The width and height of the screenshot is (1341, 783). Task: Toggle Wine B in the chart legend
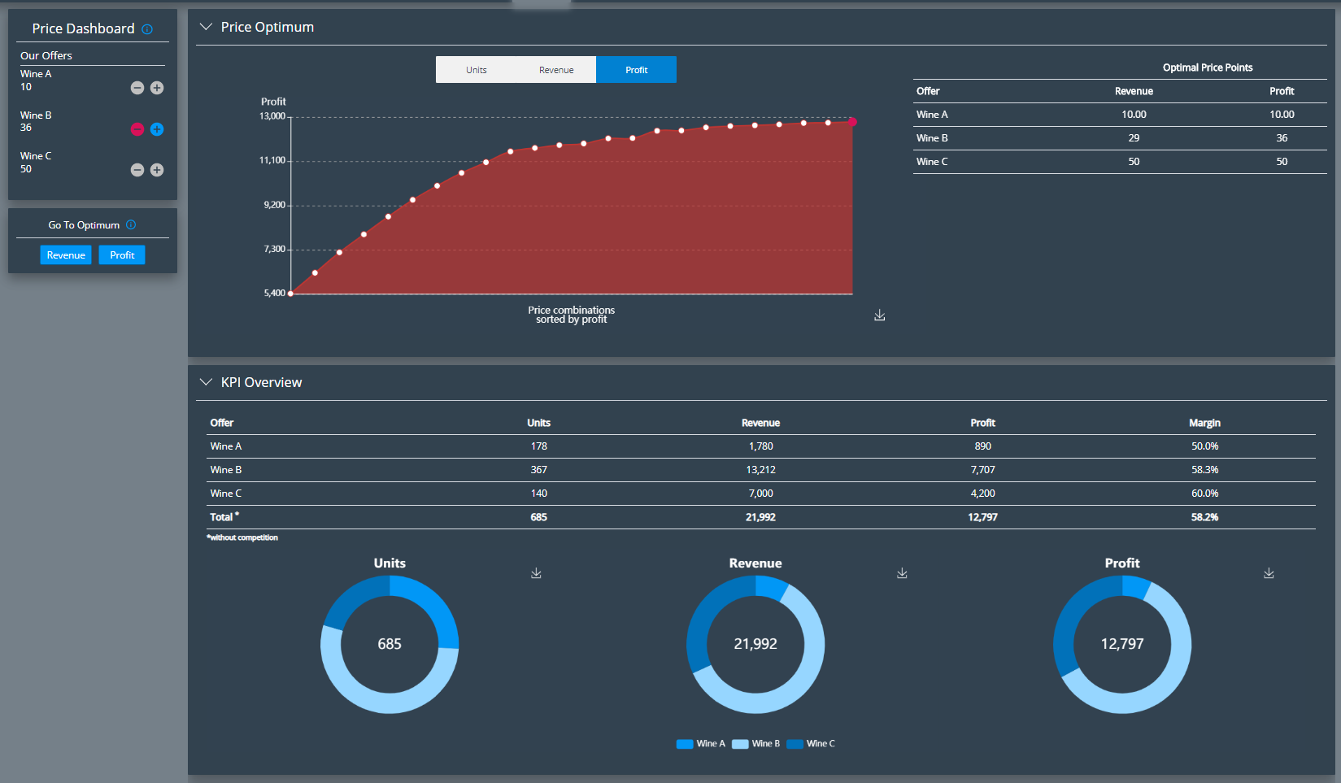tap(756, 744)
